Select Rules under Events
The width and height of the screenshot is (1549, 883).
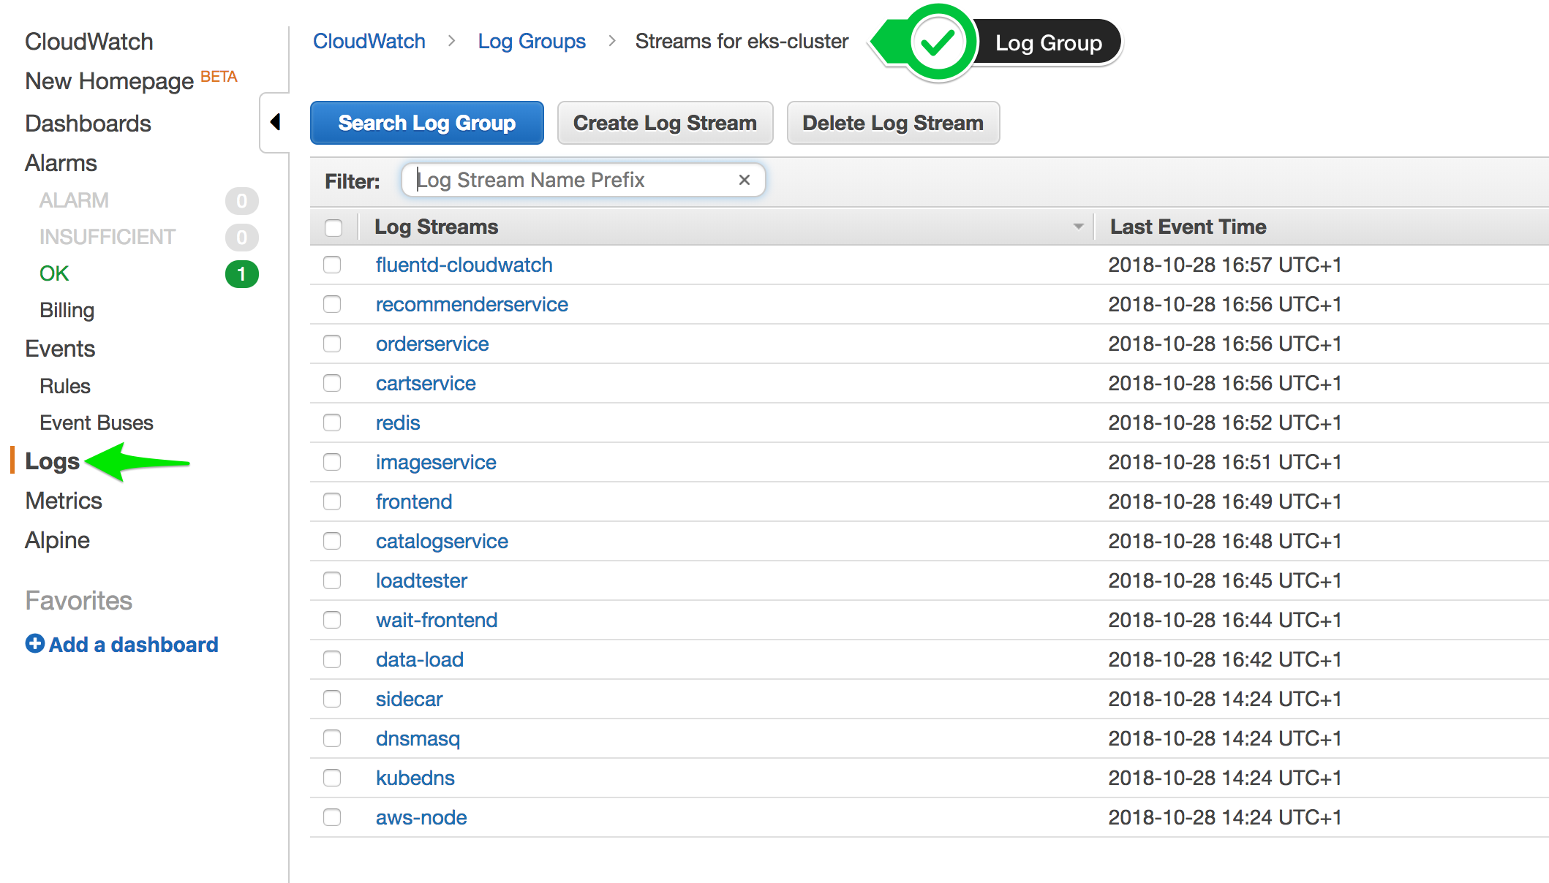(65, 386)
